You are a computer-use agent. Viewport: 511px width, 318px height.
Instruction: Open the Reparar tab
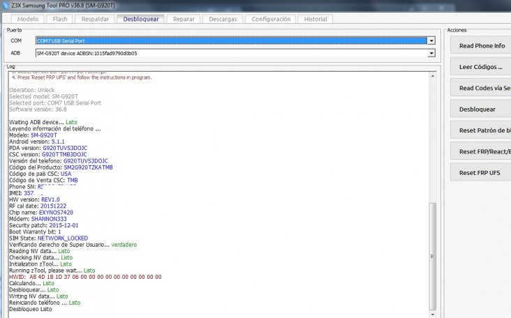click(184, 19)
